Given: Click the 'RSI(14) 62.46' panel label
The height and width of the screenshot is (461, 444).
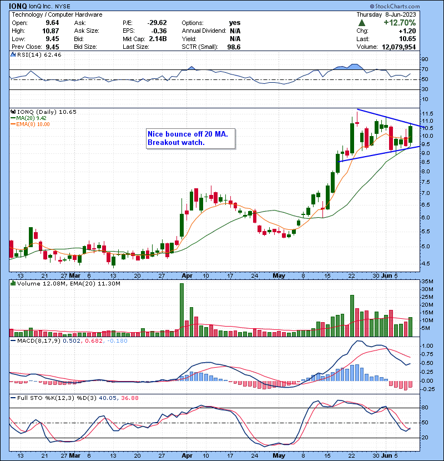Looking at the screenshot, I should (x=39, y=54).
